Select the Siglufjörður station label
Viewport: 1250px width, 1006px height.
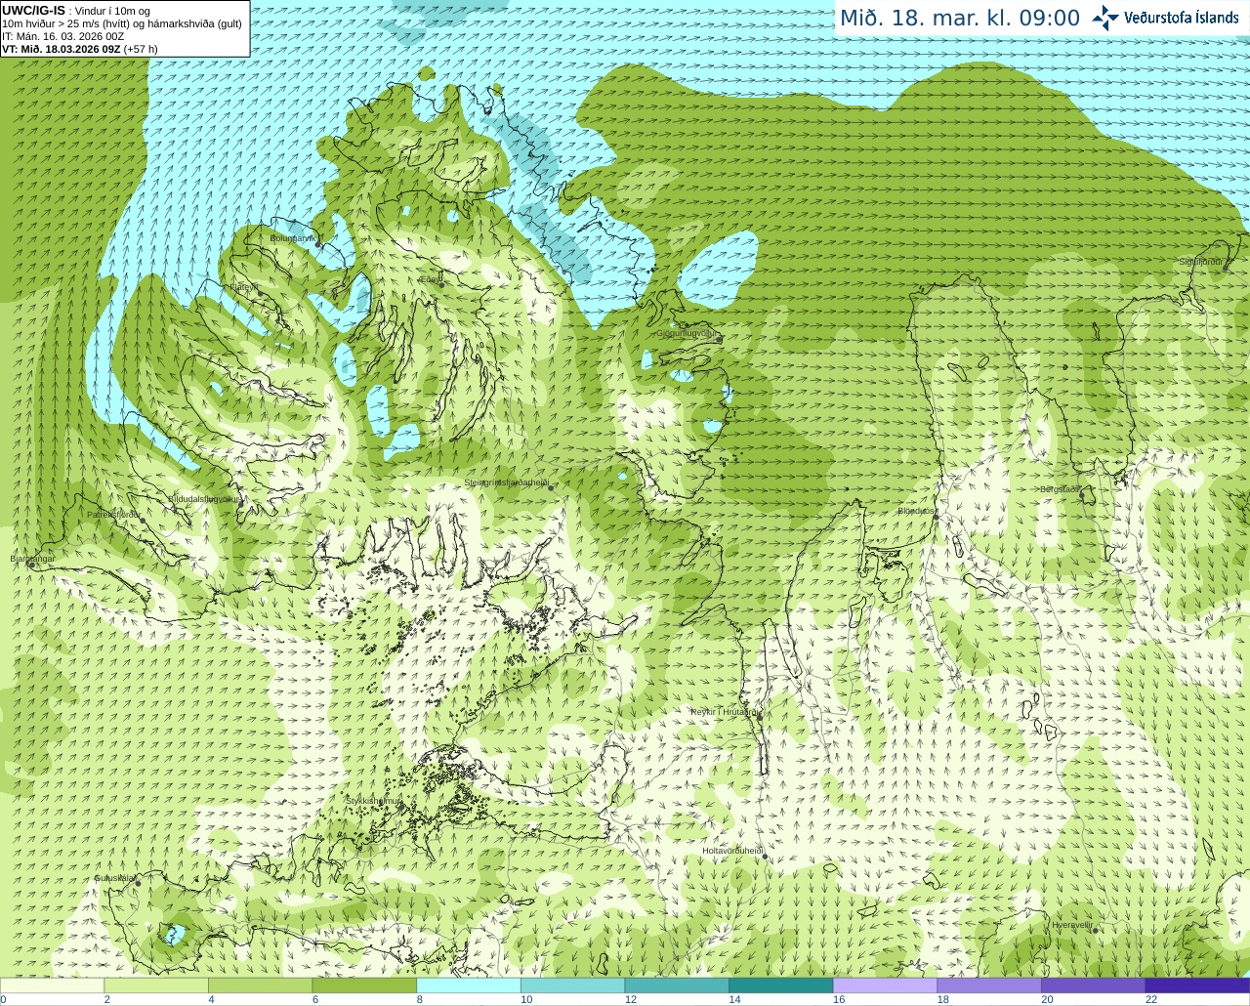tap(1200, 262)
